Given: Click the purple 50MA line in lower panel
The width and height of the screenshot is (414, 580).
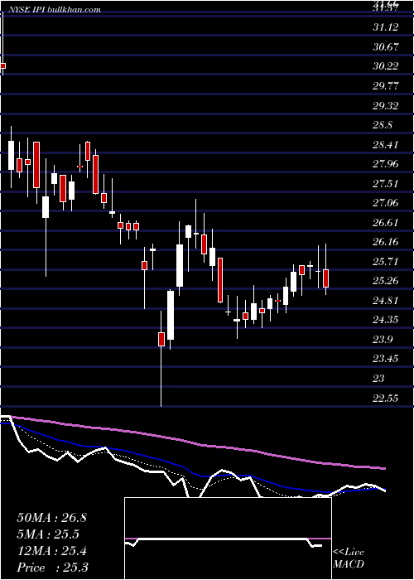Looking at the screenshot, I should click(x=200, y=444).
